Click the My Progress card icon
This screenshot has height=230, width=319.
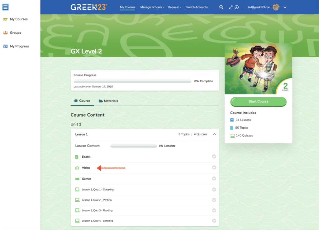click(x=6, y=46)
